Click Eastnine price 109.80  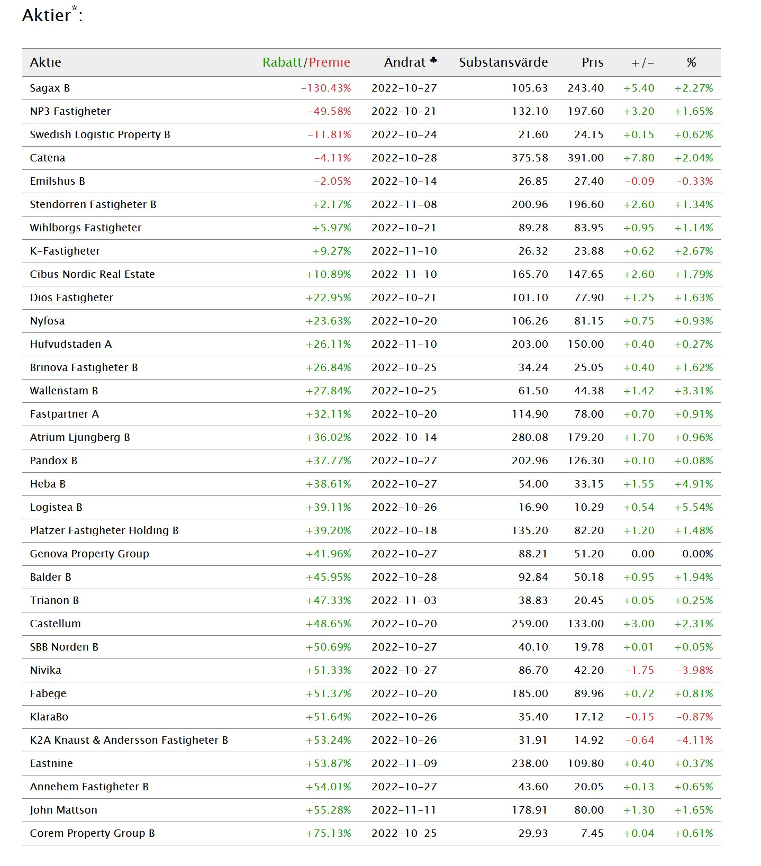586,763
